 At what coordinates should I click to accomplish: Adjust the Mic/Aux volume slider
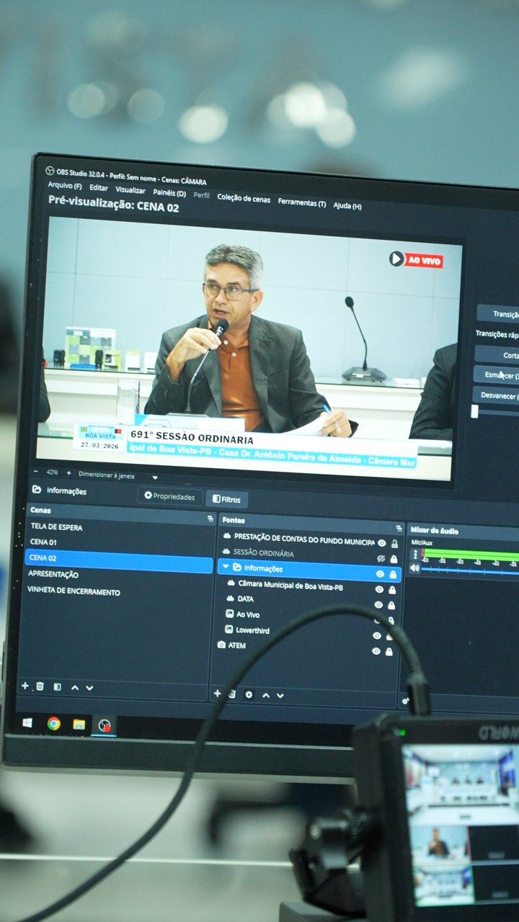tap(469, 570)
